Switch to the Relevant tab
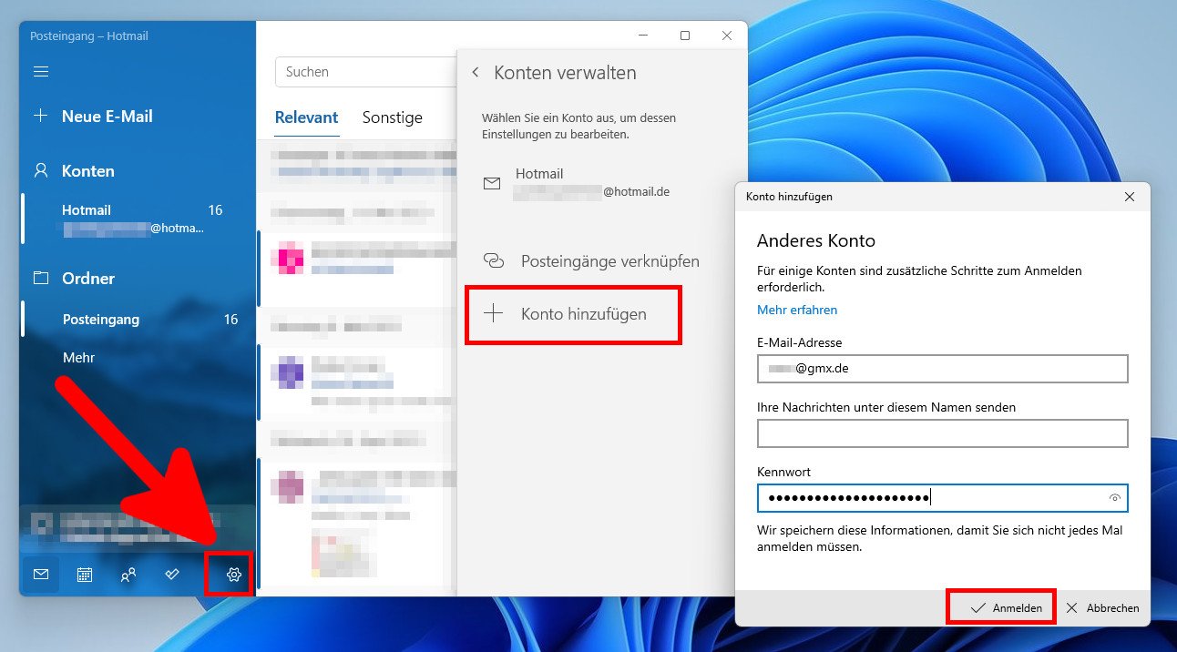 tap(307, 117)
